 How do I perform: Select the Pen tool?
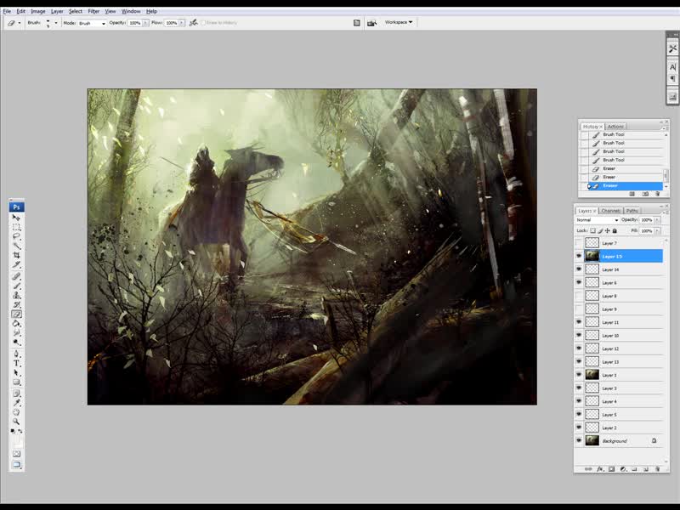tap(16, 354)
